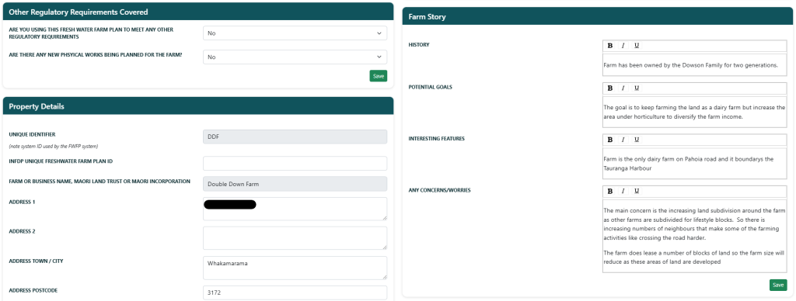Click into the Address 1 text area
Screen dimensions: 796x301
(x=295, y=209)
